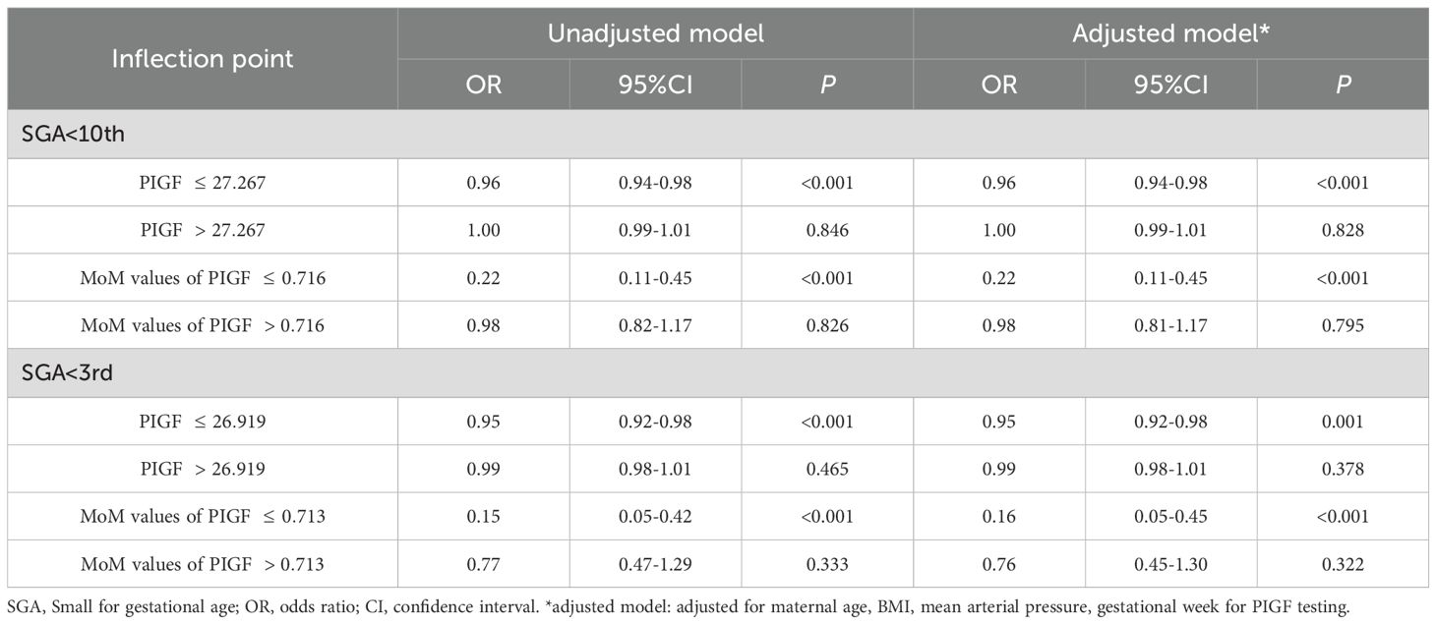Click the adjusted OR value 0.76

(x=998, y=564)
